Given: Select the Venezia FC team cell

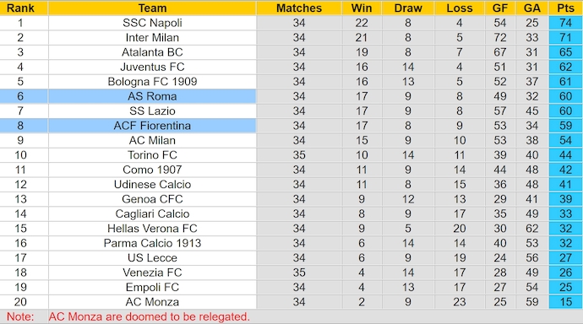Looking at the screenshot, I should 152,273.
